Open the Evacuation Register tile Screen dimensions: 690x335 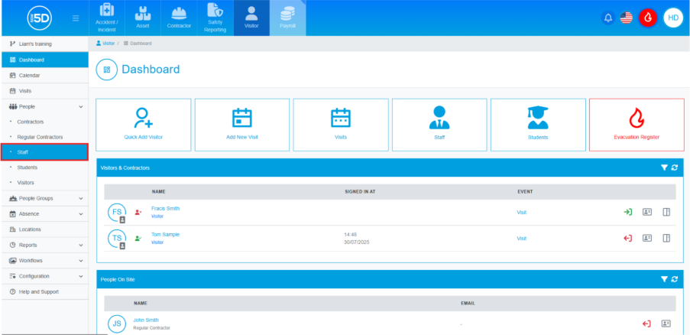pos(636,125)
